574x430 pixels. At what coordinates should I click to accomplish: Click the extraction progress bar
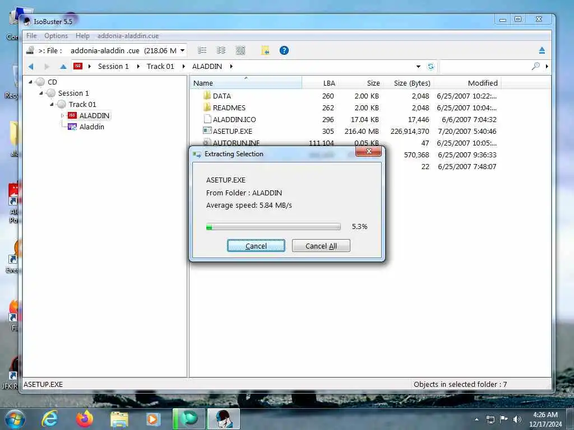click(x=273, y=227)
